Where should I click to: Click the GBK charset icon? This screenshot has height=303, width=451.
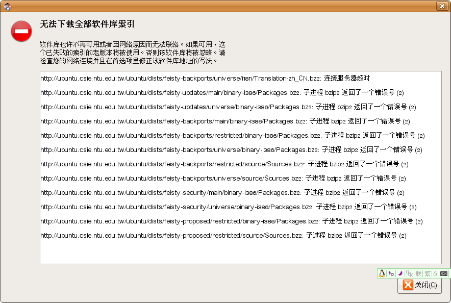tap(409, 273)
